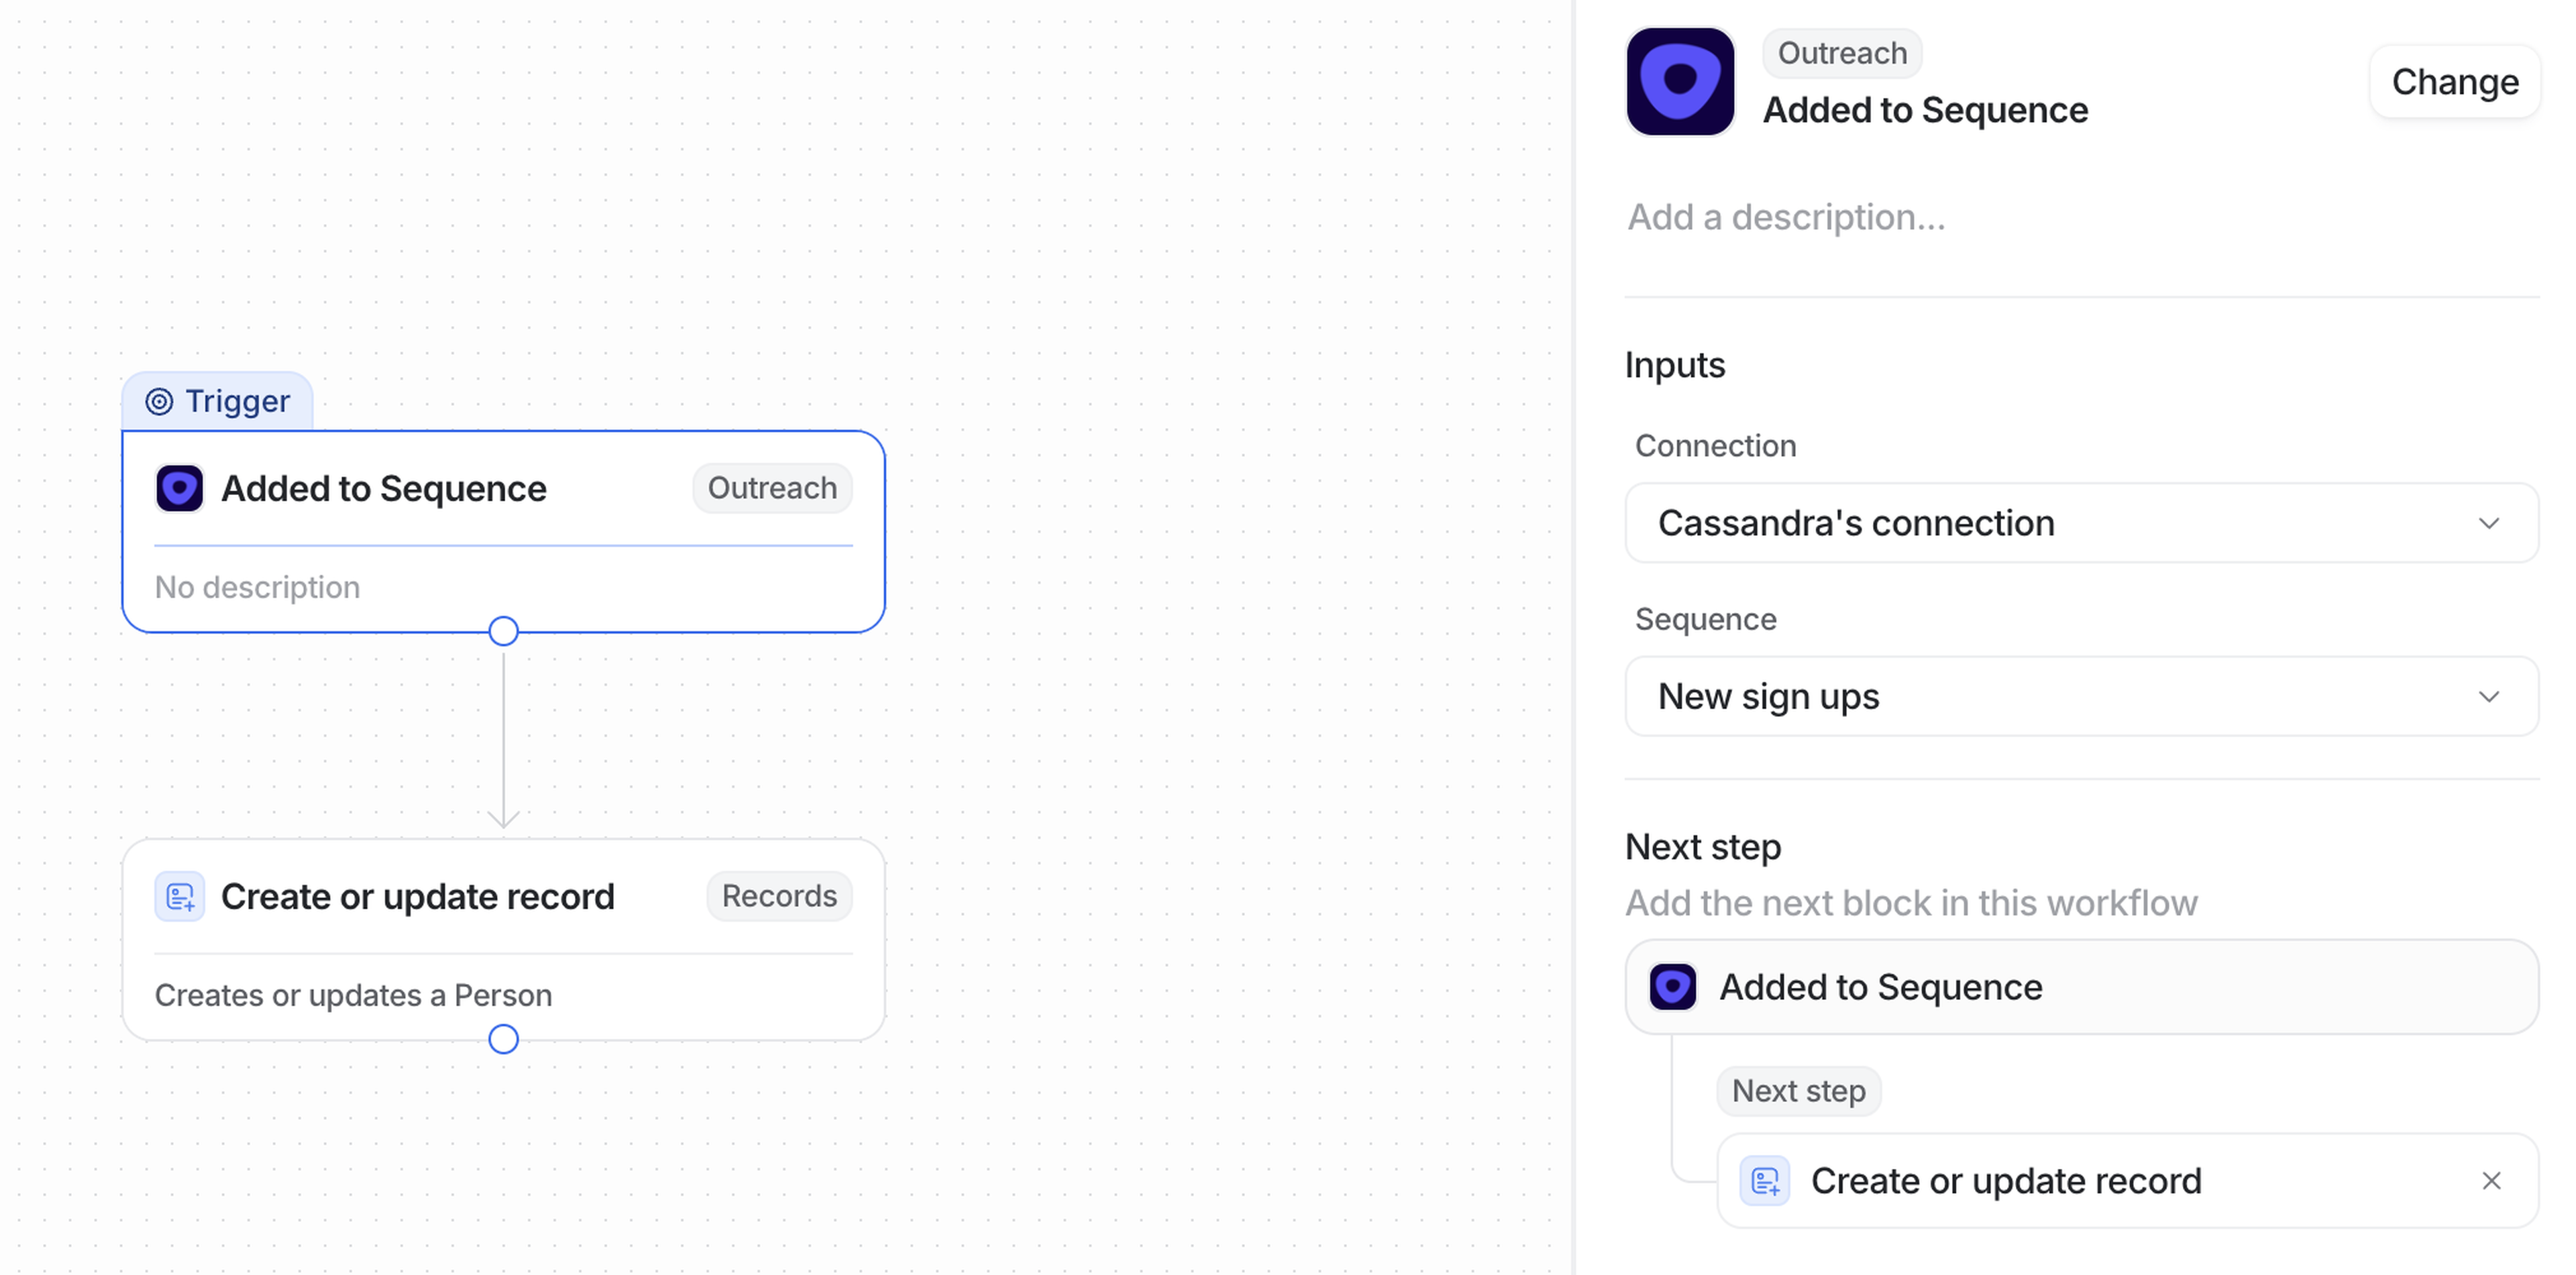Click the records icon in Create or update node
Screen dimensions: 2576x1275
[180, 896]
